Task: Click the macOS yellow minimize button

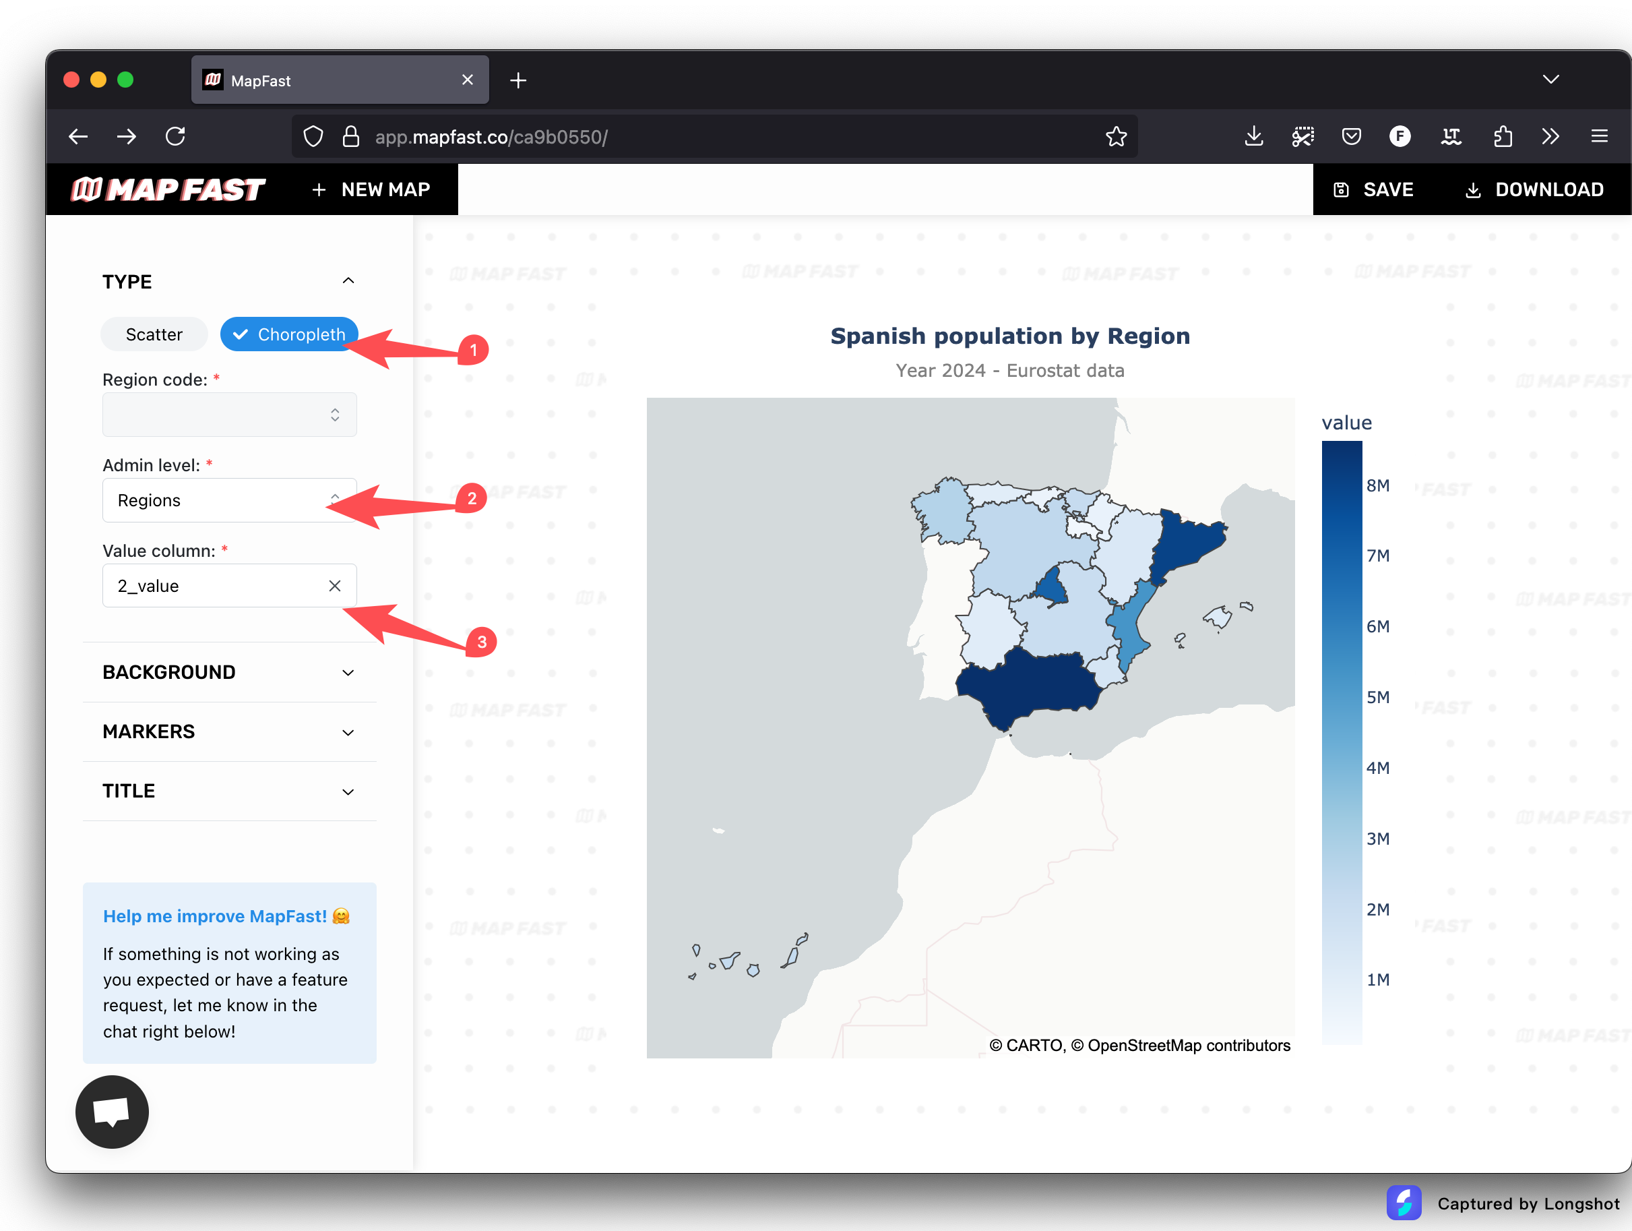Action: 98,80
